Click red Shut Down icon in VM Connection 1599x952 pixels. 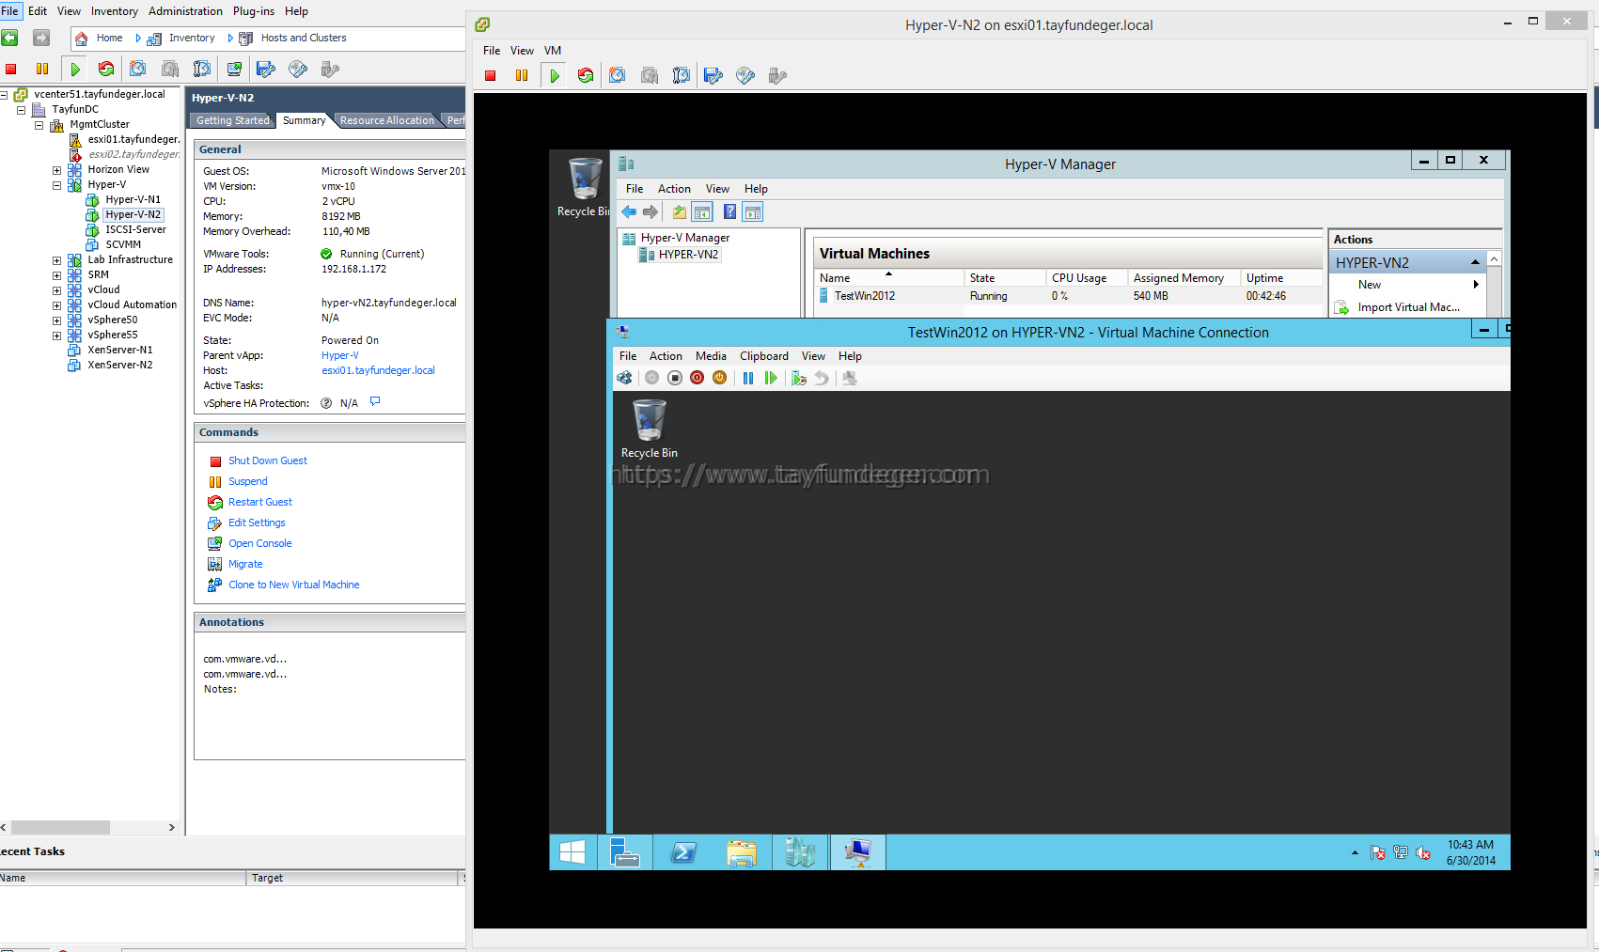pyautogui.click(x=698, y=378)
